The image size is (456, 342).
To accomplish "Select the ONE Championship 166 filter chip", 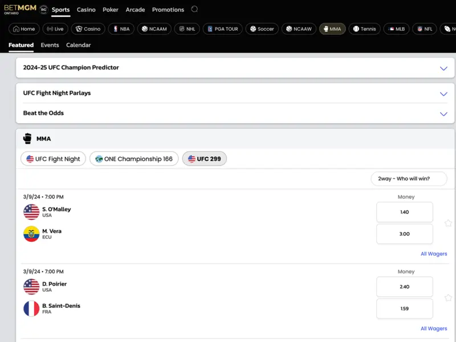I will pyautogui.click(x=134, y=159).
